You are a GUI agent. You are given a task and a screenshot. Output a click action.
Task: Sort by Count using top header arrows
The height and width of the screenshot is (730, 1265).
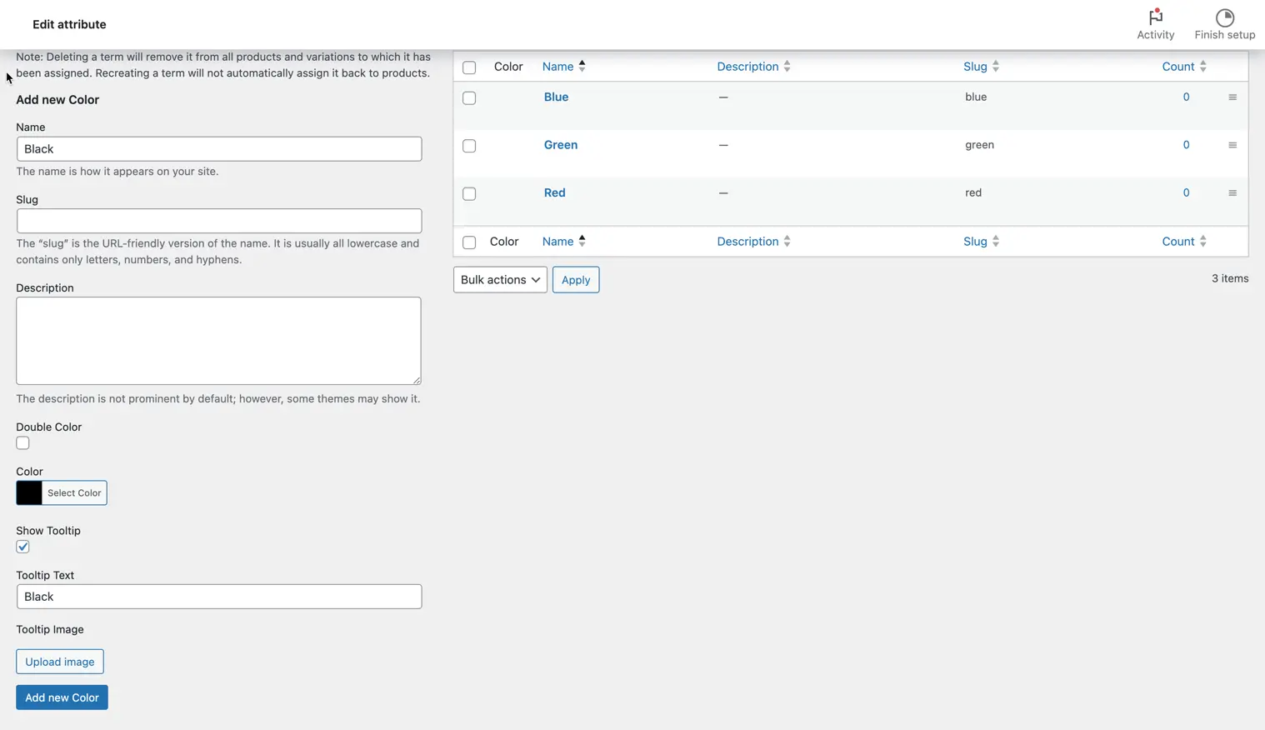[x=1202, y=67]
